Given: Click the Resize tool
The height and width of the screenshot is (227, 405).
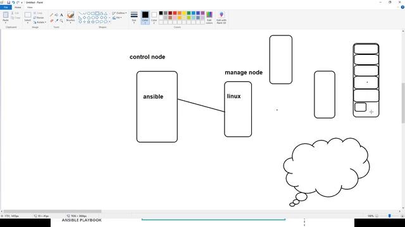Looking at the screenshot, I should tap(39, 18).
